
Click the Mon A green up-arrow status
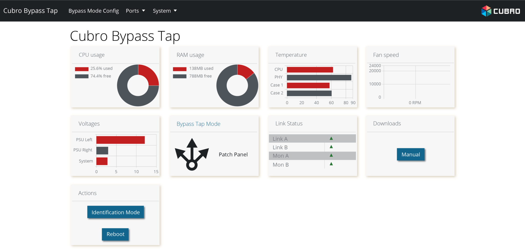coord(331,155)
